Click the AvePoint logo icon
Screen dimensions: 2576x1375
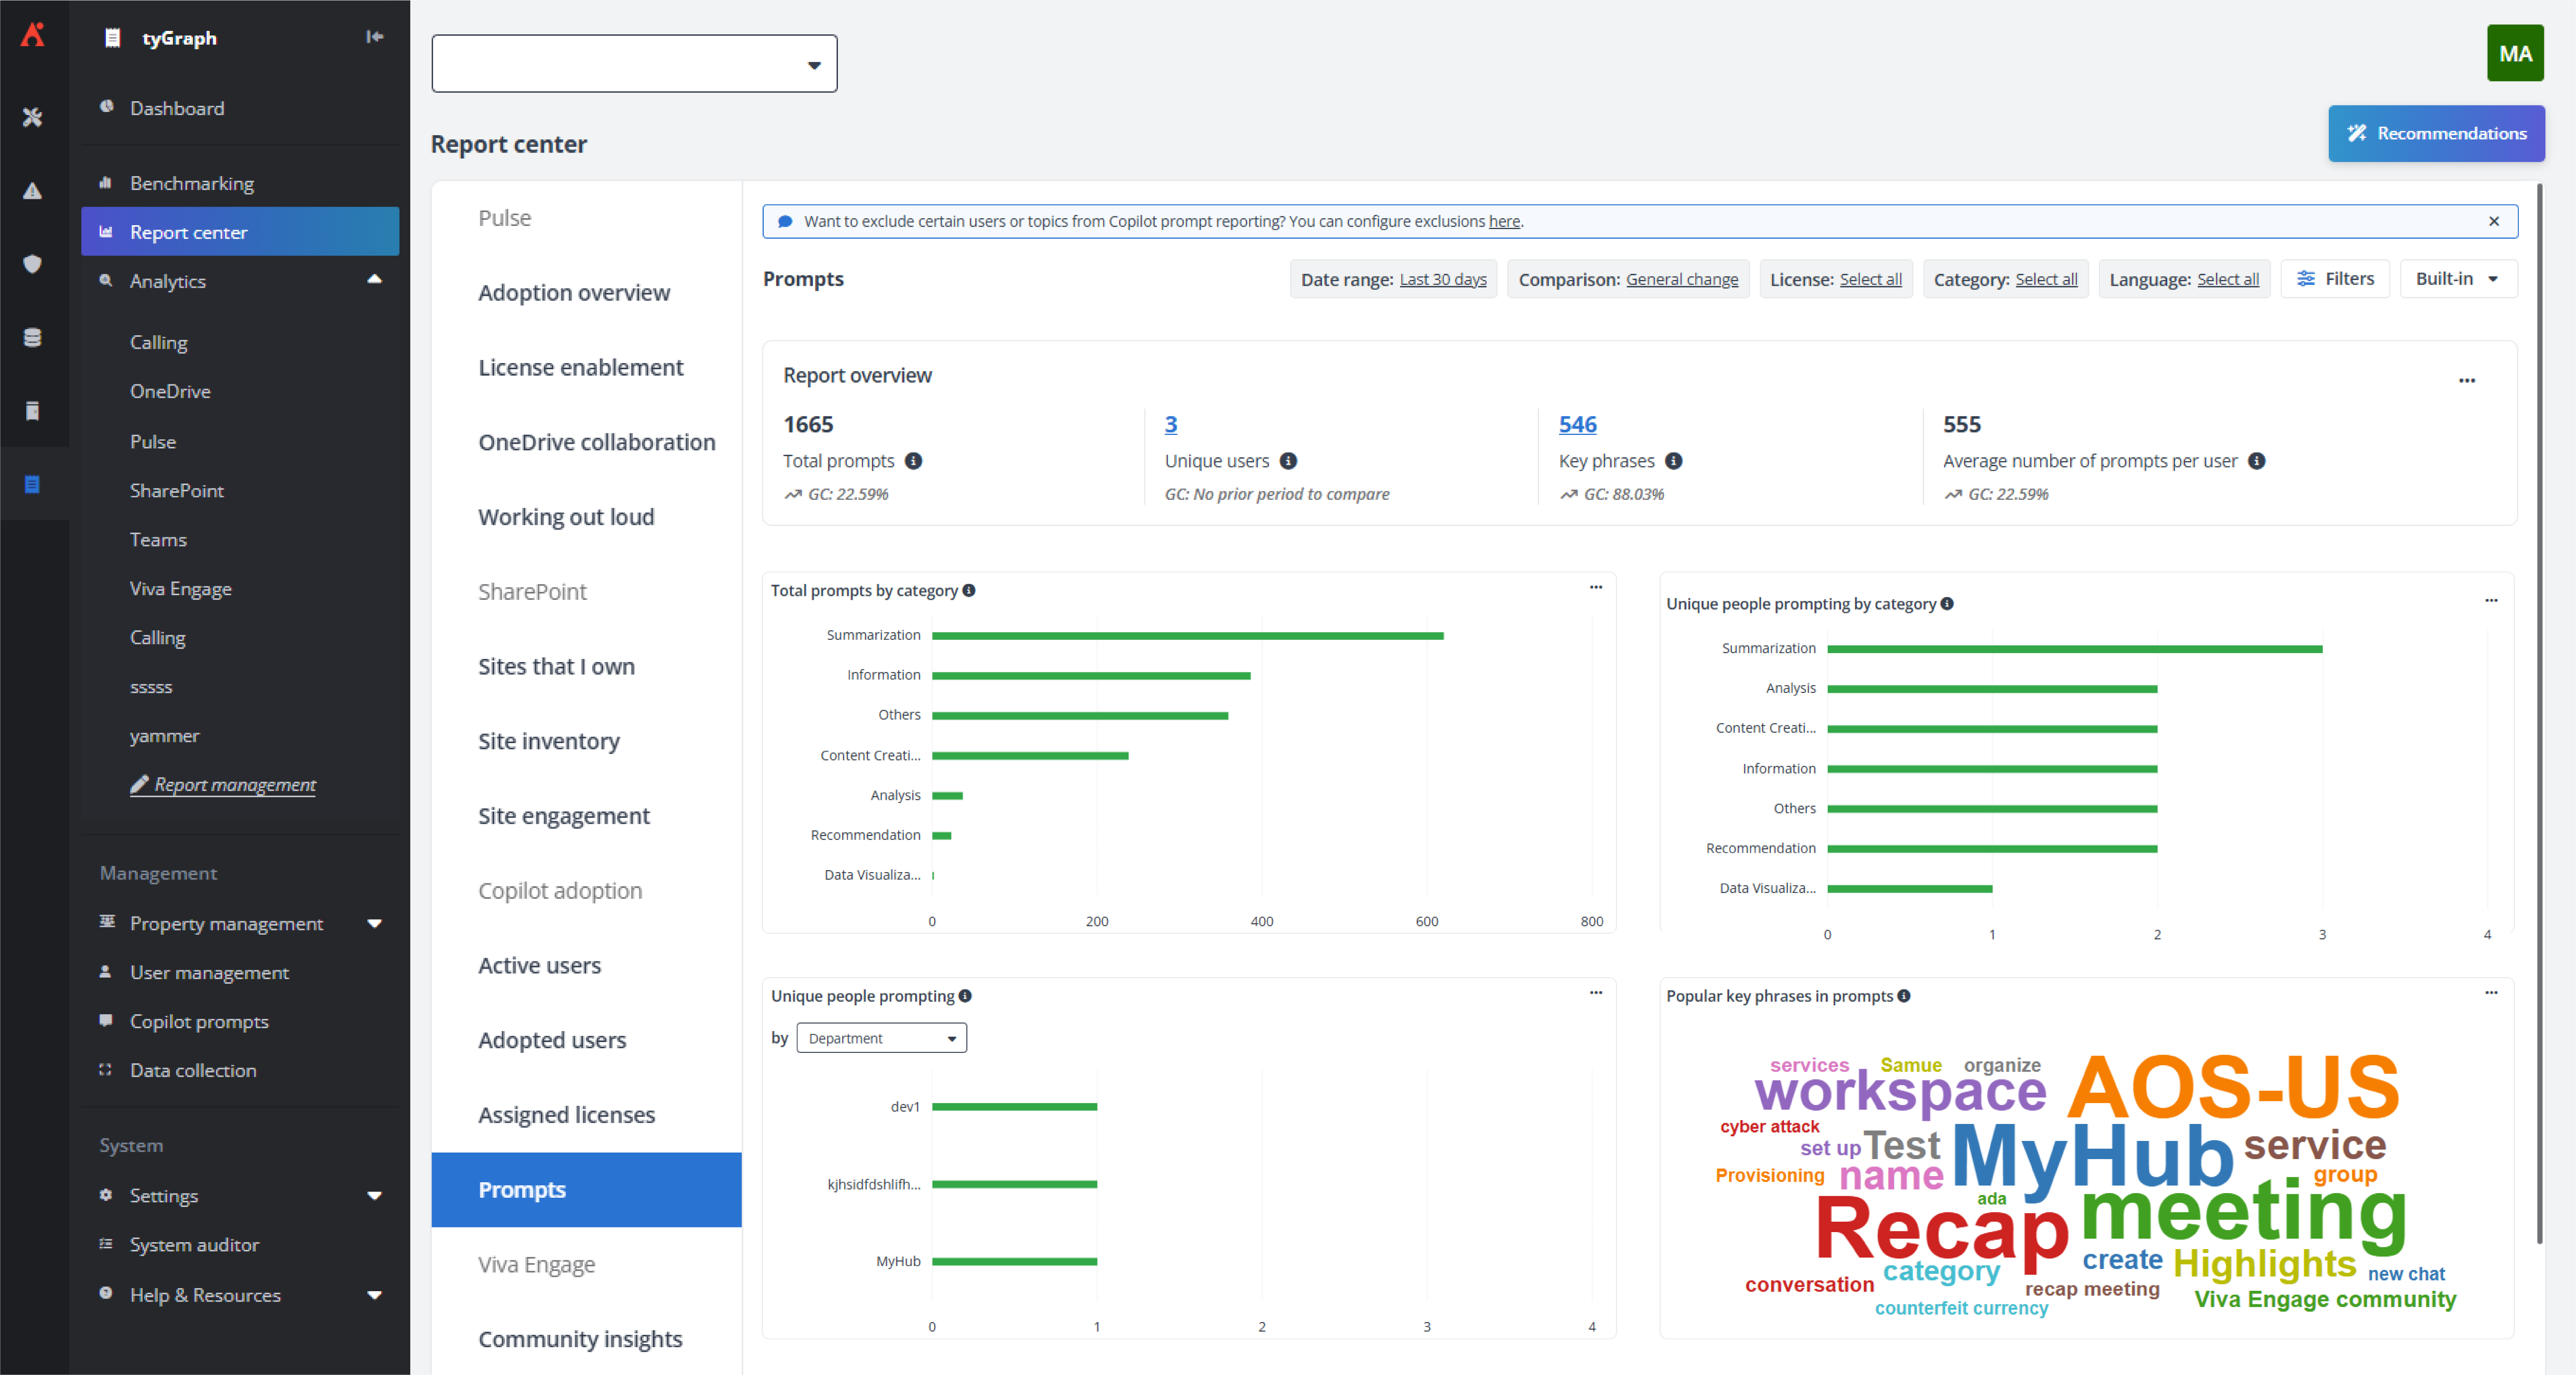(33, 36)
